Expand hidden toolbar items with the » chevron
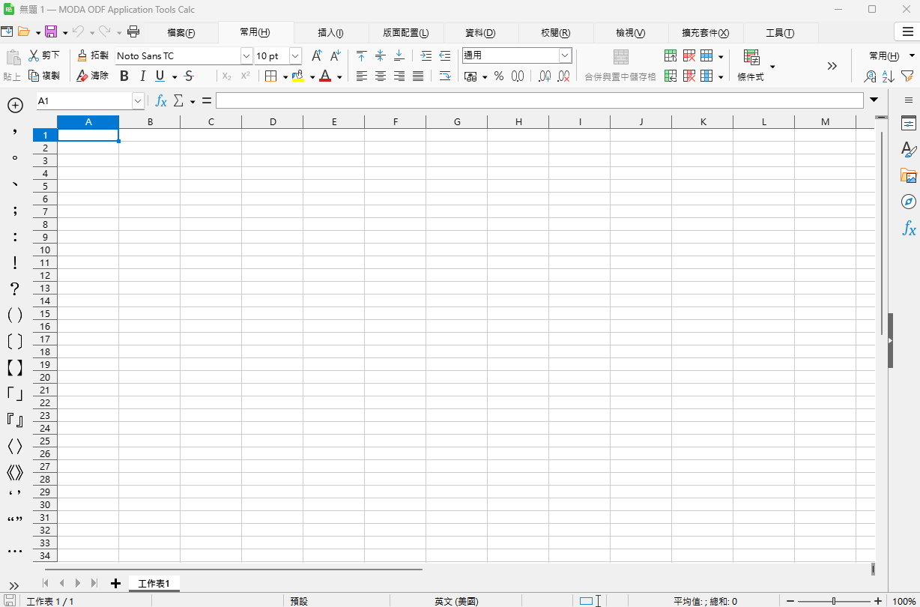The image size is (920, 607). [x=832, y=66]
